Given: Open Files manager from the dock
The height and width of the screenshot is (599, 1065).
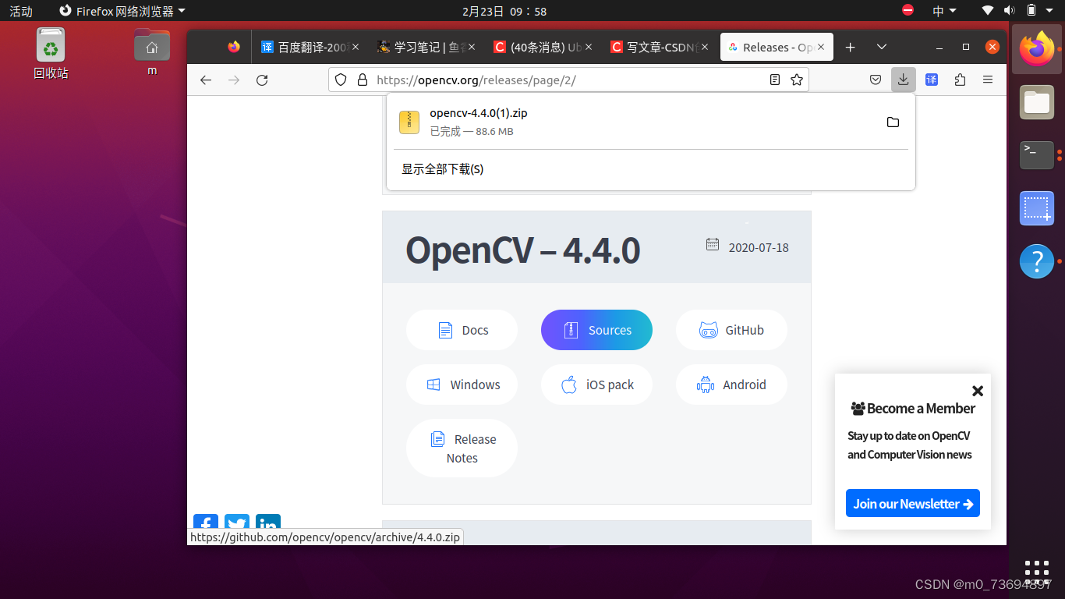Looking at the screenshot, I should (1037, 102).
